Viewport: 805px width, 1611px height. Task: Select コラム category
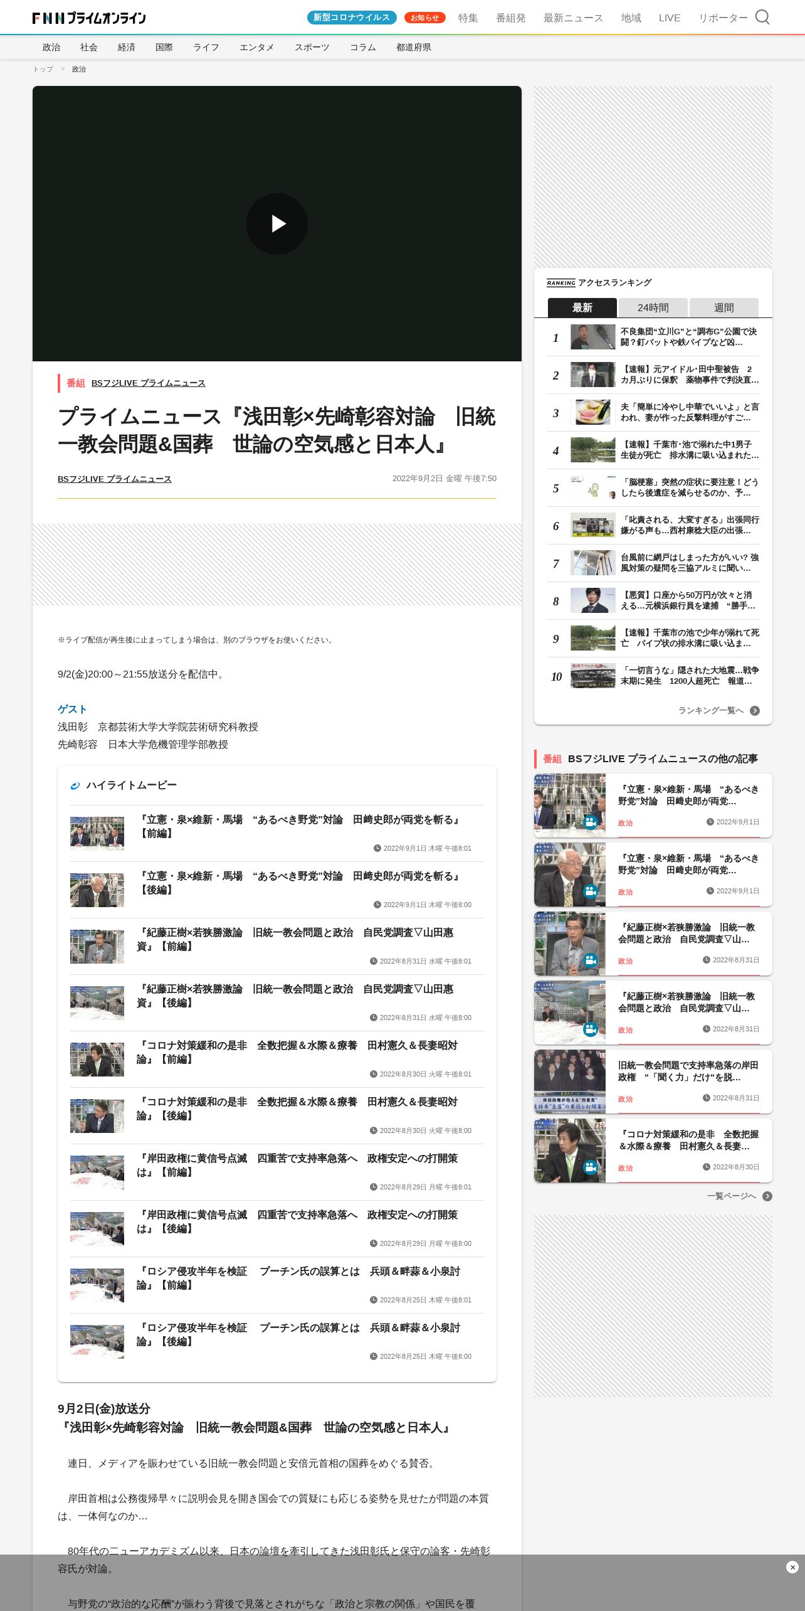click(362, 48)
